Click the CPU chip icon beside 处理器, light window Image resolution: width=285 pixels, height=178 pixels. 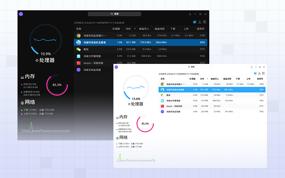pos(129,104)
